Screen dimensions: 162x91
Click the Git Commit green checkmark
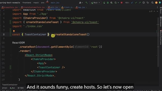(136, 3)
